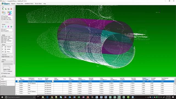The height and width of the screenshot is (99, 176).
Task: Toggle As-Built Wireframe visibility checkbox
Action: point(2,41)
